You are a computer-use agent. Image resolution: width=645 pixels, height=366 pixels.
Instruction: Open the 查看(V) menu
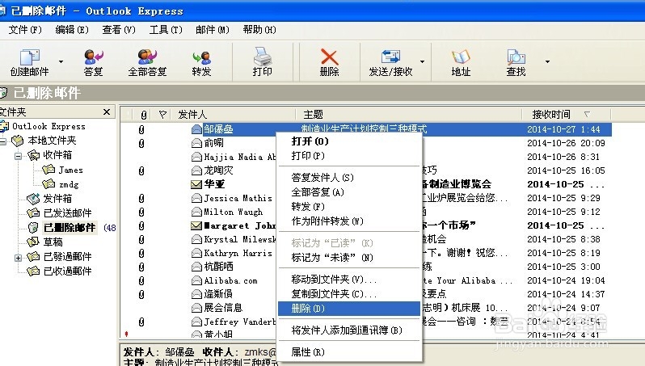119,30
